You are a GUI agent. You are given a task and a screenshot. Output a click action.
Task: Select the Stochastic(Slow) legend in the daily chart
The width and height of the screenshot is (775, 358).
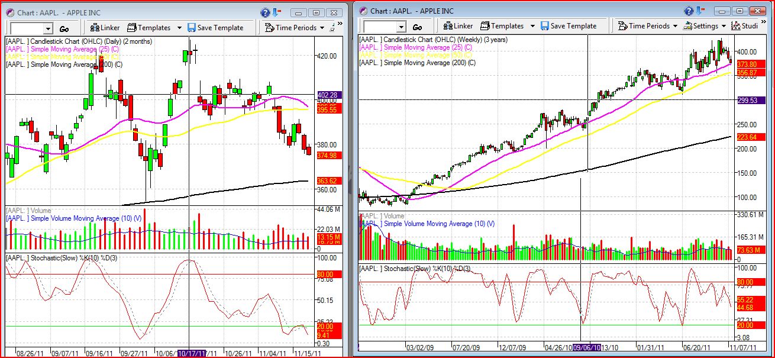pos(61,258)
